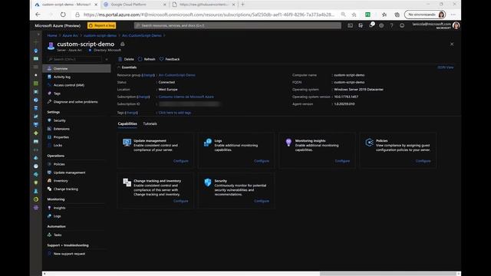This screenshot has width=491, height=276.
Task: Click change link next to Subscription
Action: point(143,97)
